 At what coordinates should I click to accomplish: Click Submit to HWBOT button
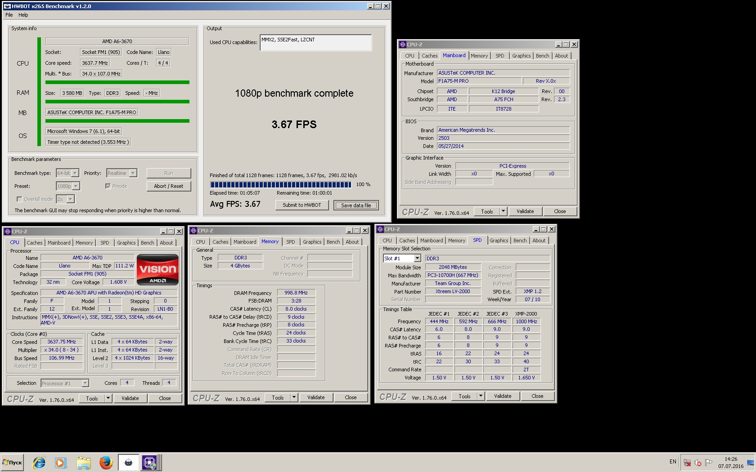coord(301,205)
